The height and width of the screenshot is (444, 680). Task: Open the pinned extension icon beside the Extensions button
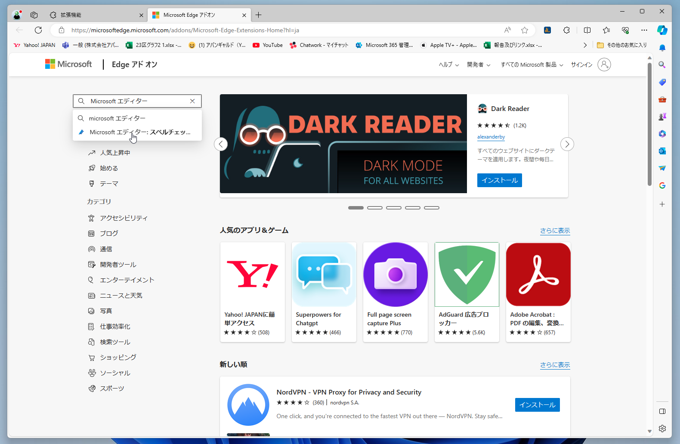(547, 30)
